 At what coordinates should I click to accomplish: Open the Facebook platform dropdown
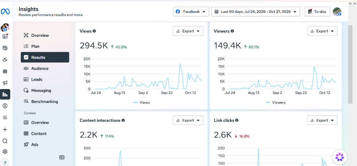pyautogui.click(x=191, y=11)
